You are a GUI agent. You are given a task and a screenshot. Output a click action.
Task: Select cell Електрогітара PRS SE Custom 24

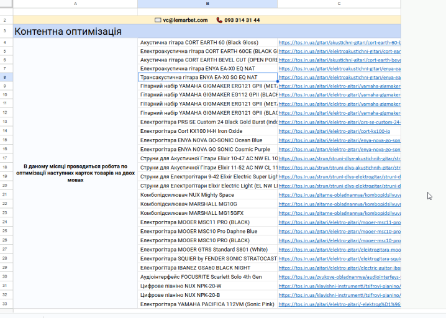(x=207, y=122)
